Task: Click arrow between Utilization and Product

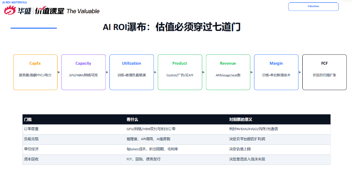Action: 155,72
